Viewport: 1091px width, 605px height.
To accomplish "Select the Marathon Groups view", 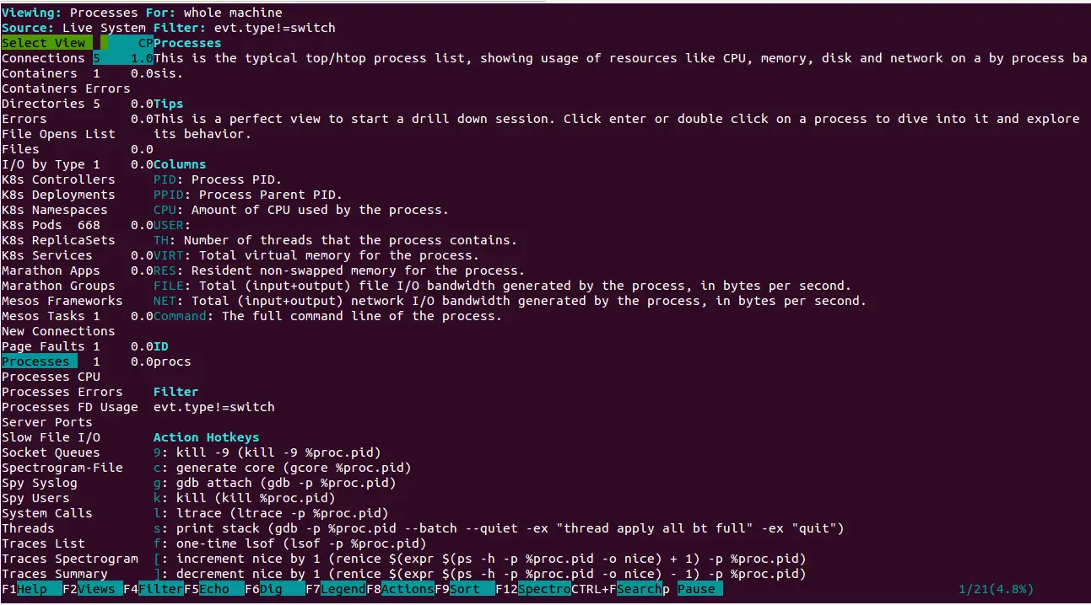I will [58, 286].
